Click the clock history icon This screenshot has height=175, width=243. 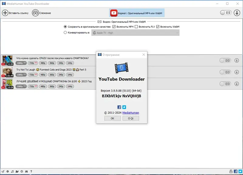tap(22, 171)
